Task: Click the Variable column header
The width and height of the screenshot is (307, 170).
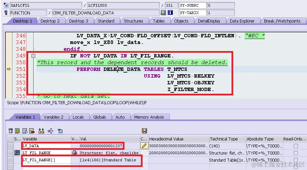Action: tap(46, 139)
